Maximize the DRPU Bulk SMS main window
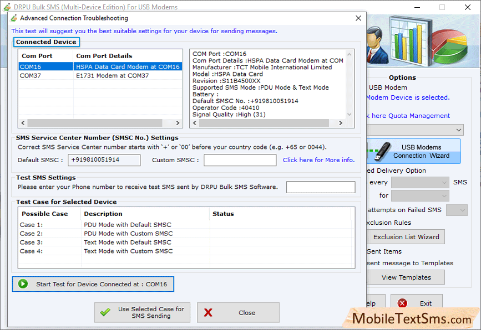 click(x=442, y=7)
